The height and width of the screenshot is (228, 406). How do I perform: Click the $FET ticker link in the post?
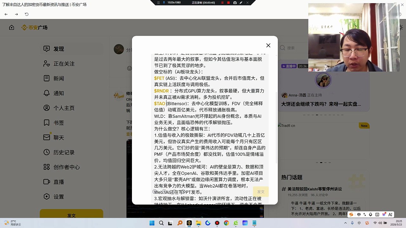(x=159, y=78)
